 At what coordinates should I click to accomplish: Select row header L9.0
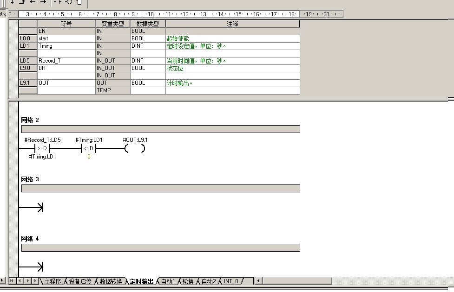(28, 68)
